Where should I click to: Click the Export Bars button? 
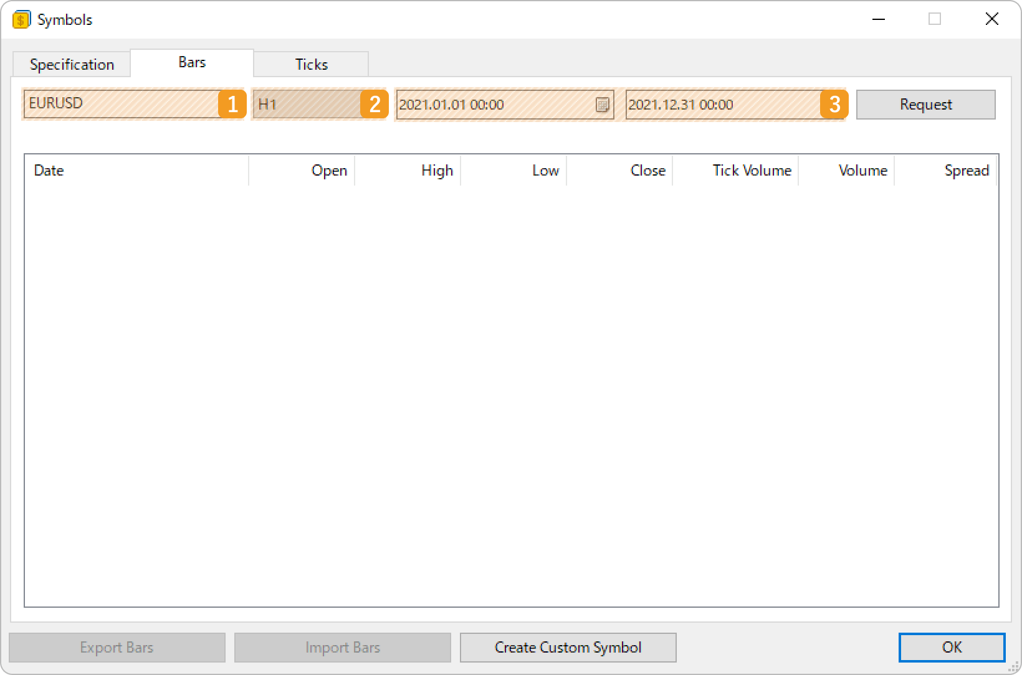(117, 648)
